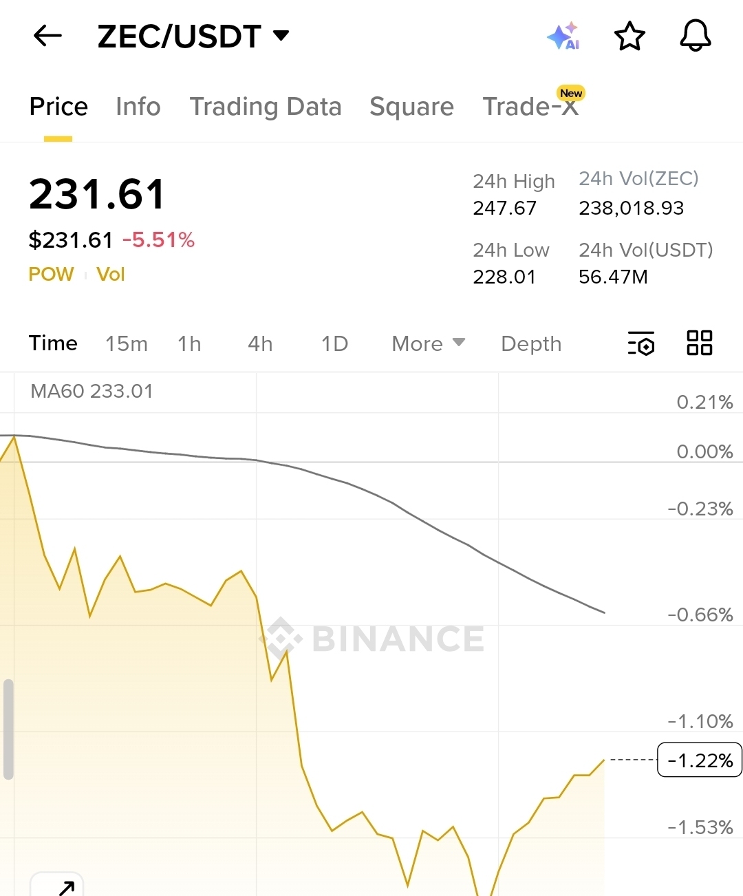The image size is (743, 896).
Task: Add ZEC/USDT to favorites star
Action: (x=629, y=36)
